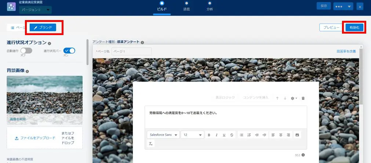Click info icon beside 背景画像
371x163 pixels.
click(x=27, y=71)
